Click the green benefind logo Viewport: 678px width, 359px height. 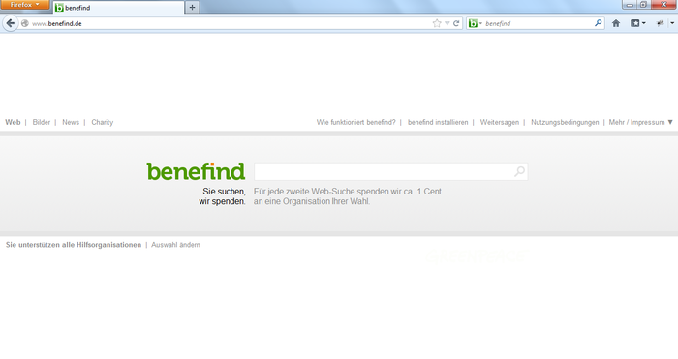coord(196,171)
